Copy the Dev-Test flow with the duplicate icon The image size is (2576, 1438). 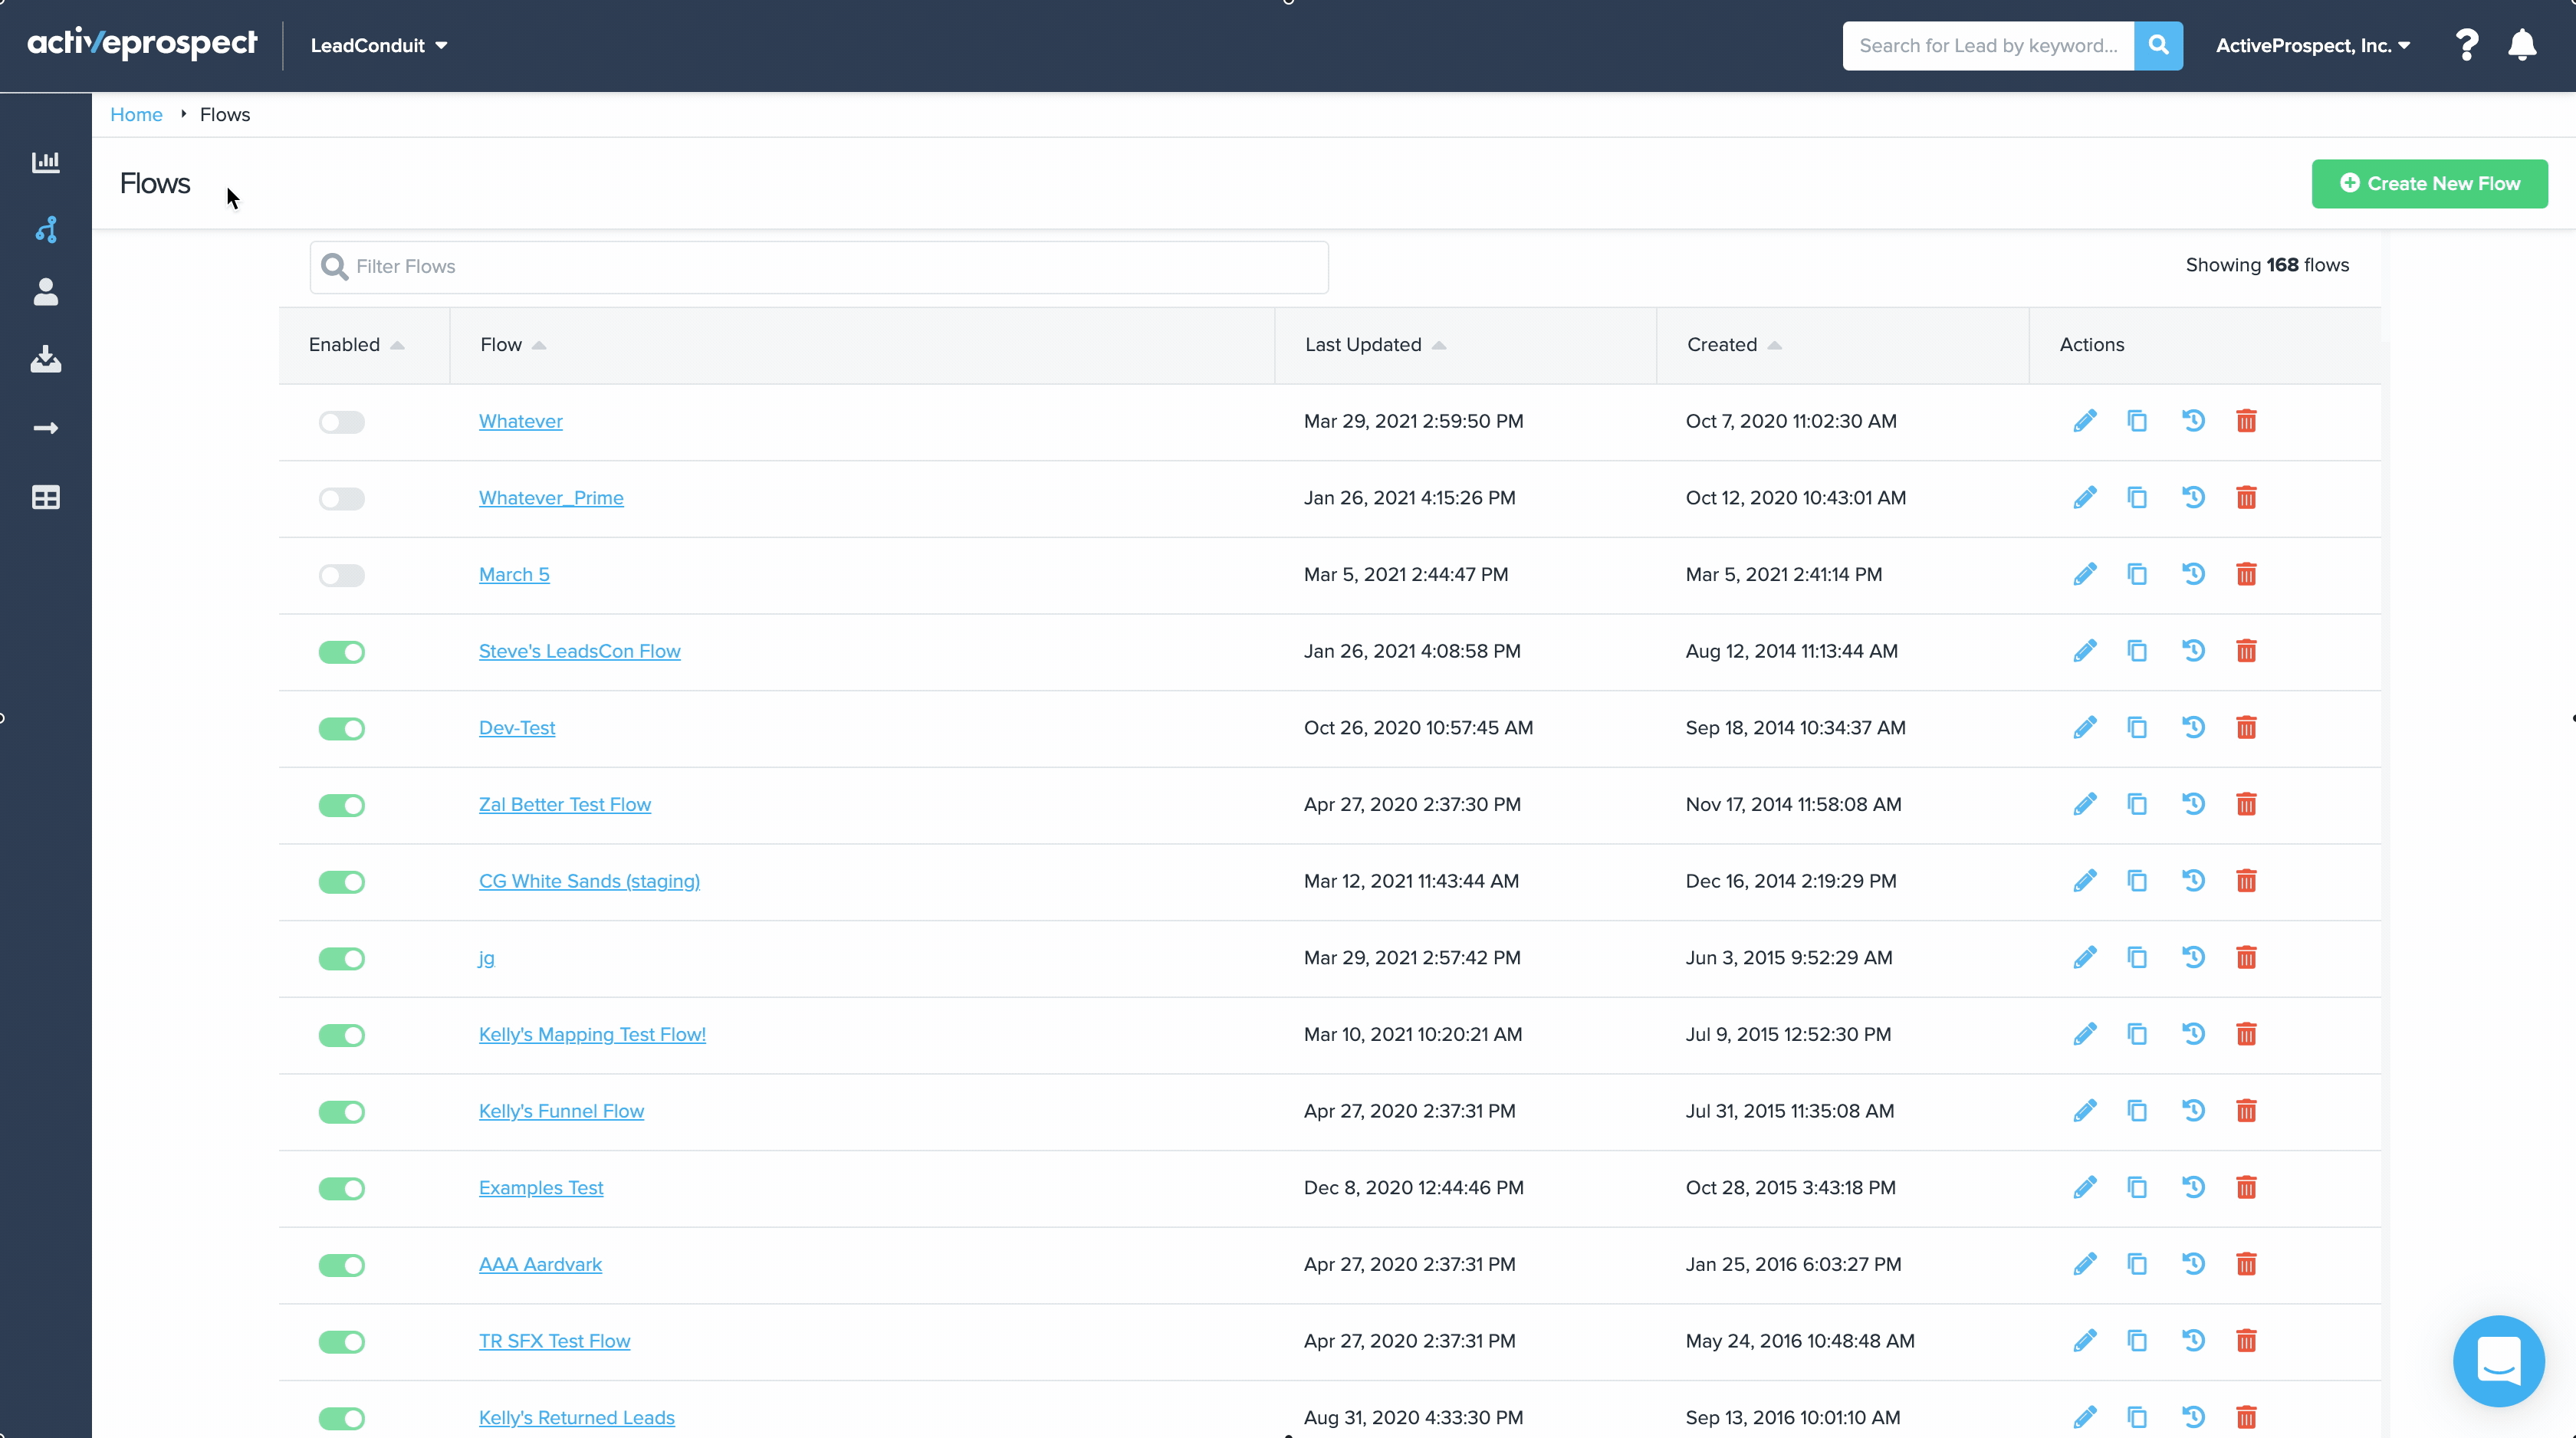[2138, 727]
